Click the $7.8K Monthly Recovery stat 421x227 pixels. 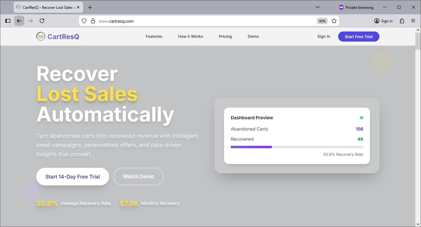tap(150, 203)
